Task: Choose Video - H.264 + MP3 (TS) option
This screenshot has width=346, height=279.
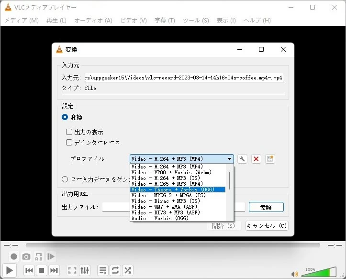Action: point(178,178)
